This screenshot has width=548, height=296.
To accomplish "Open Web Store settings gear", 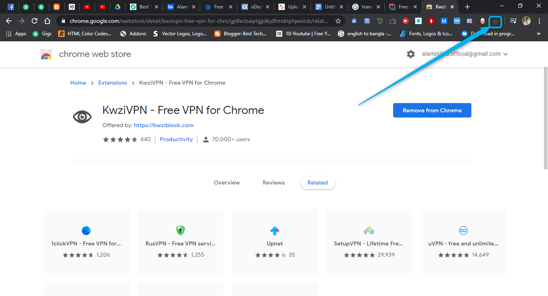I will pos(411,54).
